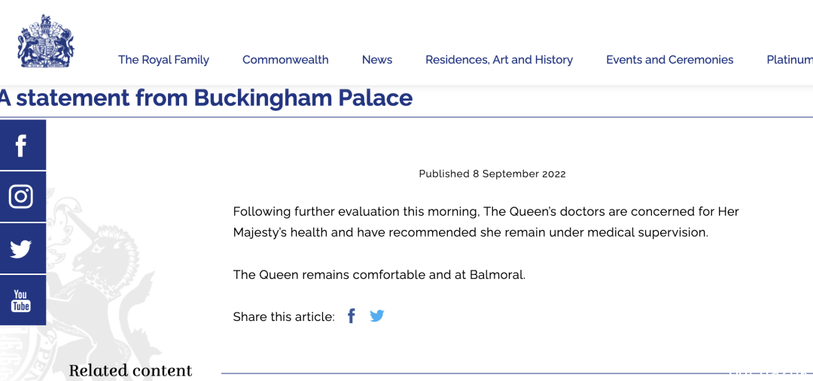Click the Related content heading

coord(130,370)
